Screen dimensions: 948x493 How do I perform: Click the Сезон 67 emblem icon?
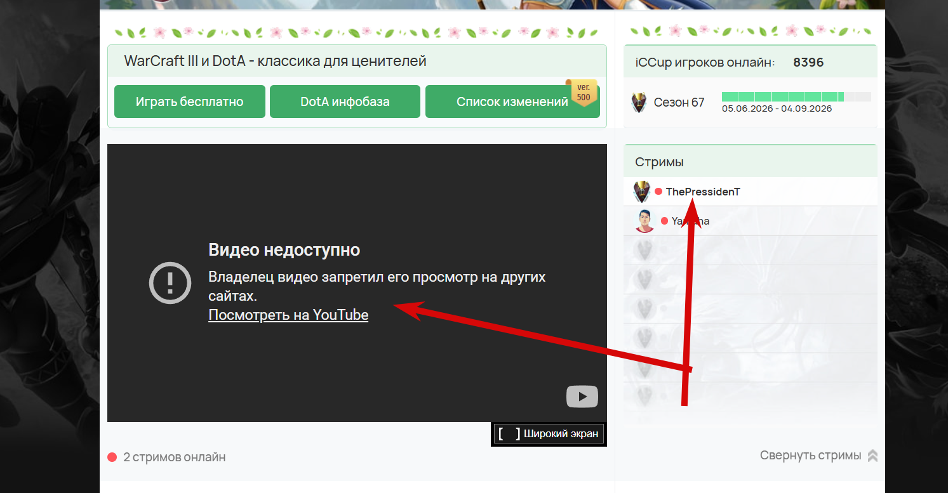[x=639, y=102]
